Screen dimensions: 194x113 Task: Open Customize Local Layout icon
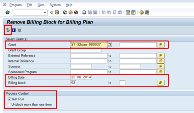click(147, 13)
